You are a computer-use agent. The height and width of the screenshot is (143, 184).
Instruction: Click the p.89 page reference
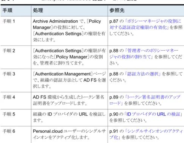click(x=114, y=97)
